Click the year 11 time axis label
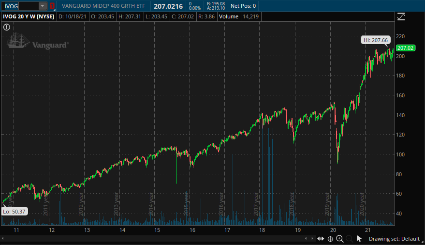 coord(16,230)
